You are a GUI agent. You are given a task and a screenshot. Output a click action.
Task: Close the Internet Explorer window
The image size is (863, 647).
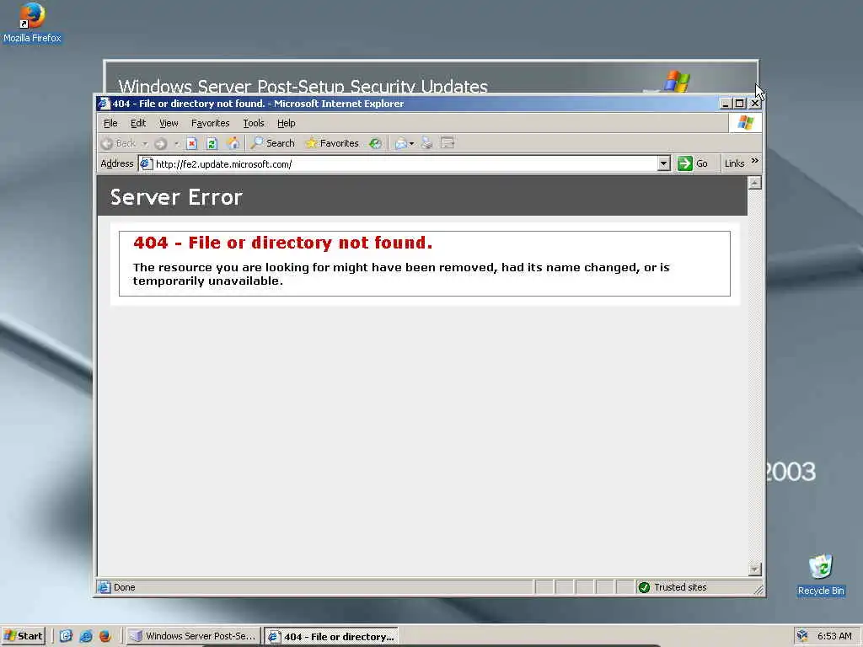click(x=754, y=104)
